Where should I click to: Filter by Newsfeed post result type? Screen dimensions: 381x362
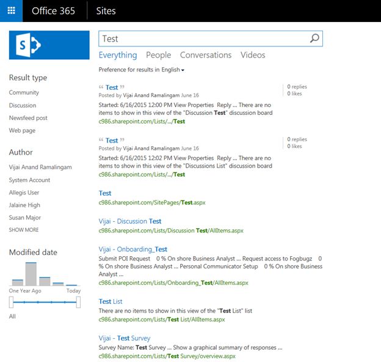pyautogui.click(x=28, y=118)
